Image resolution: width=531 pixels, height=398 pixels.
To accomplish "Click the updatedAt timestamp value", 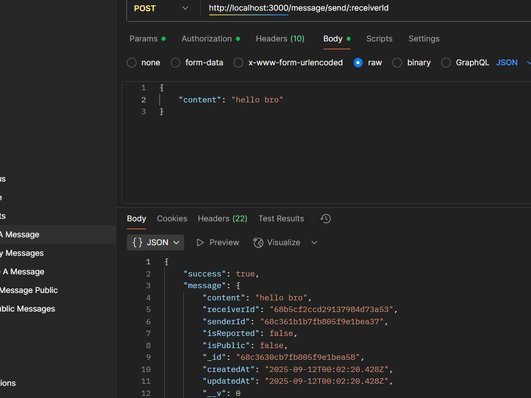I will tap(327, 381).
